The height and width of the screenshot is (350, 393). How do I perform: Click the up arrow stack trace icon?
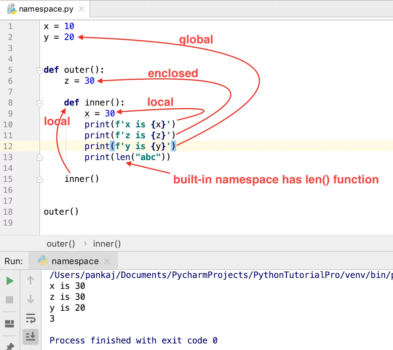31,281
